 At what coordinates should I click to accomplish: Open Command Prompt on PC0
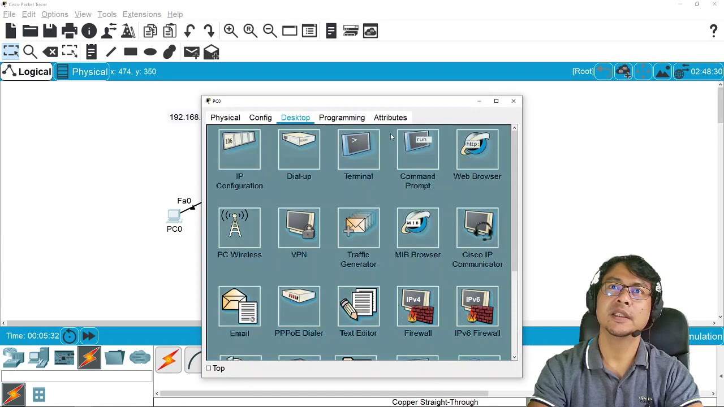[417, 149]
